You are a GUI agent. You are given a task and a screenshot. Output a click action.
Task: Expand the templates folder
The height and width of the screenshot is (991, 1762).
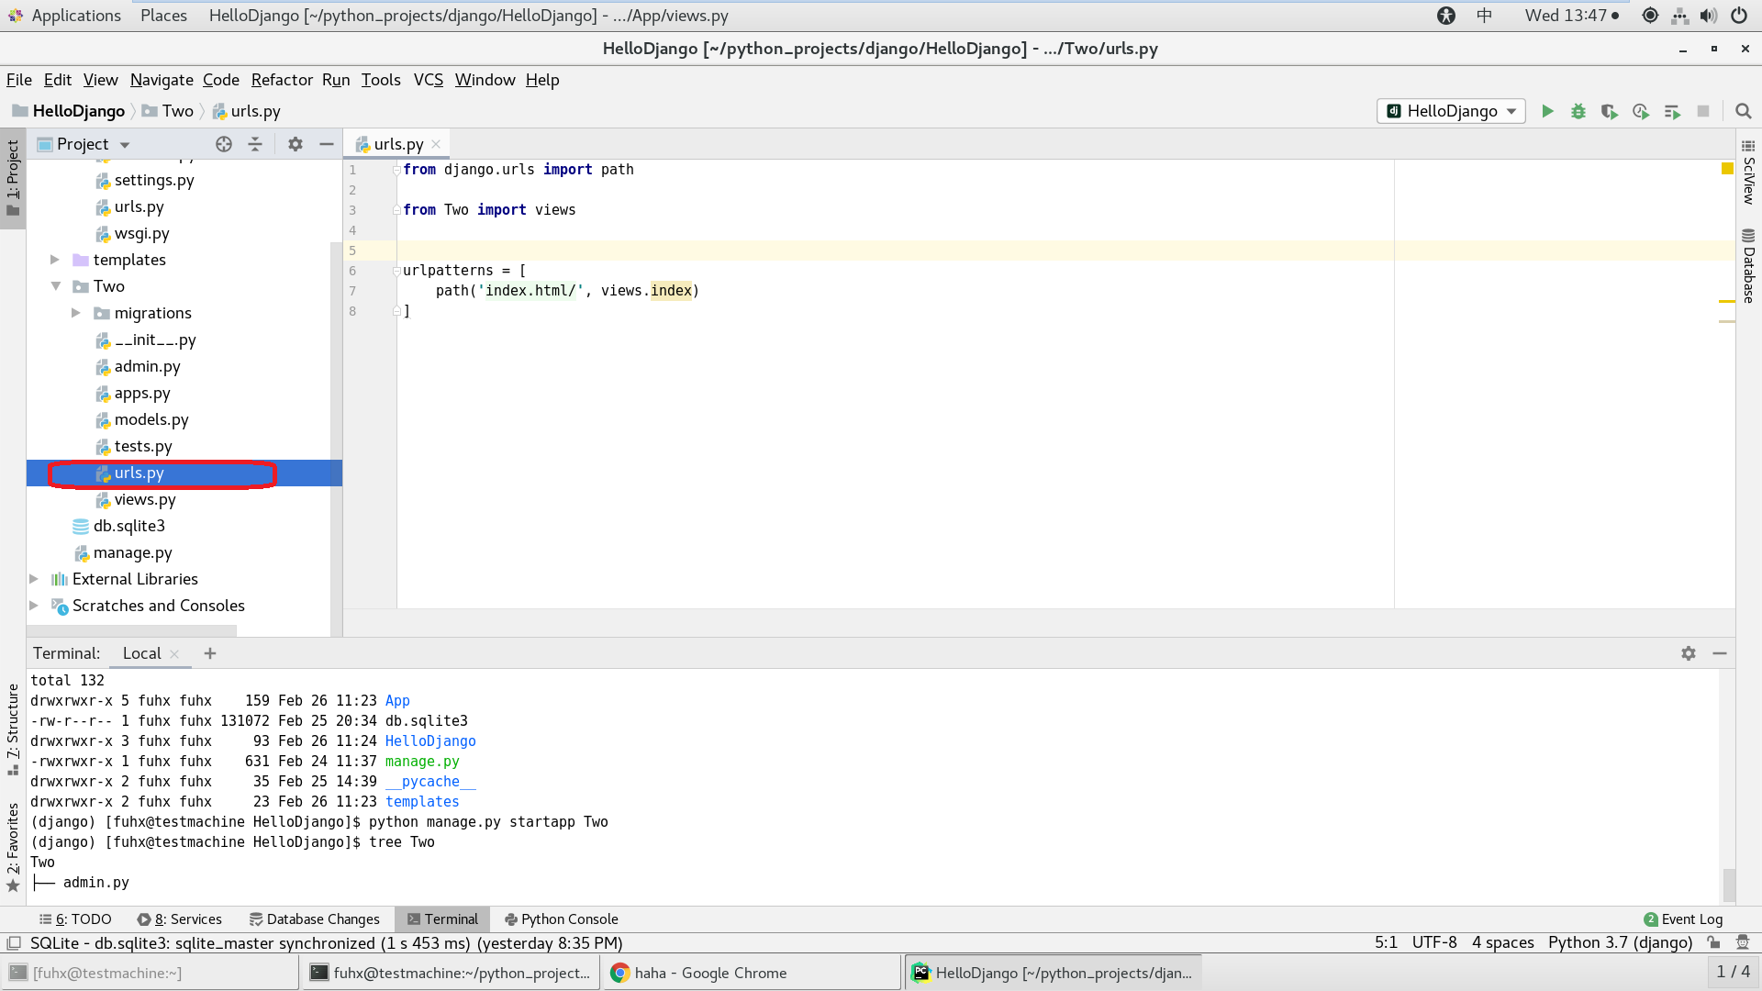(x=55, y=260)
